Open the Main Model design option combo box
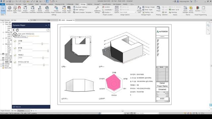The height and width of the screenshot is (119, 212). click(x=128, y=12)
